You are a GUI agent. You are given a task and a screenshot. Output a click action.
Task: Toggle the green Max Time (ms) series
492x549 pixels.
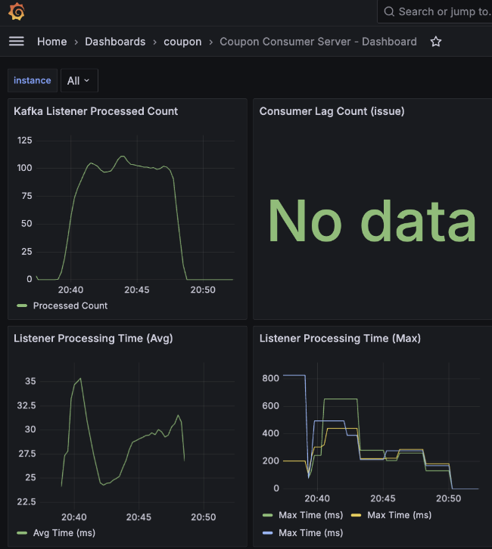[310, 515]
